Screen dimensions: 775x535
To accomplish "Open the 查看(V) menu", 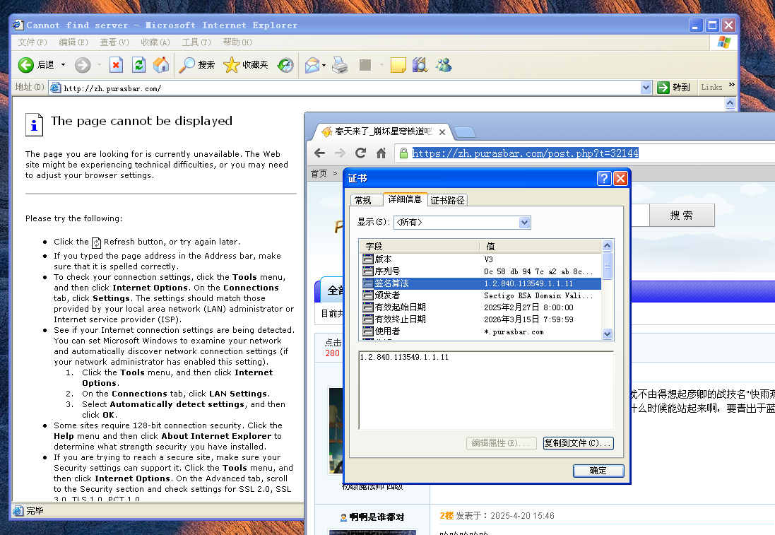I will tap(114, 42).
